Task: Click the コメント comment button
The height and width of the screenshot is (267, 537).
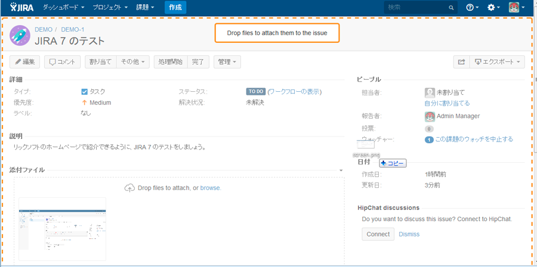Action: tap(62, 62)
